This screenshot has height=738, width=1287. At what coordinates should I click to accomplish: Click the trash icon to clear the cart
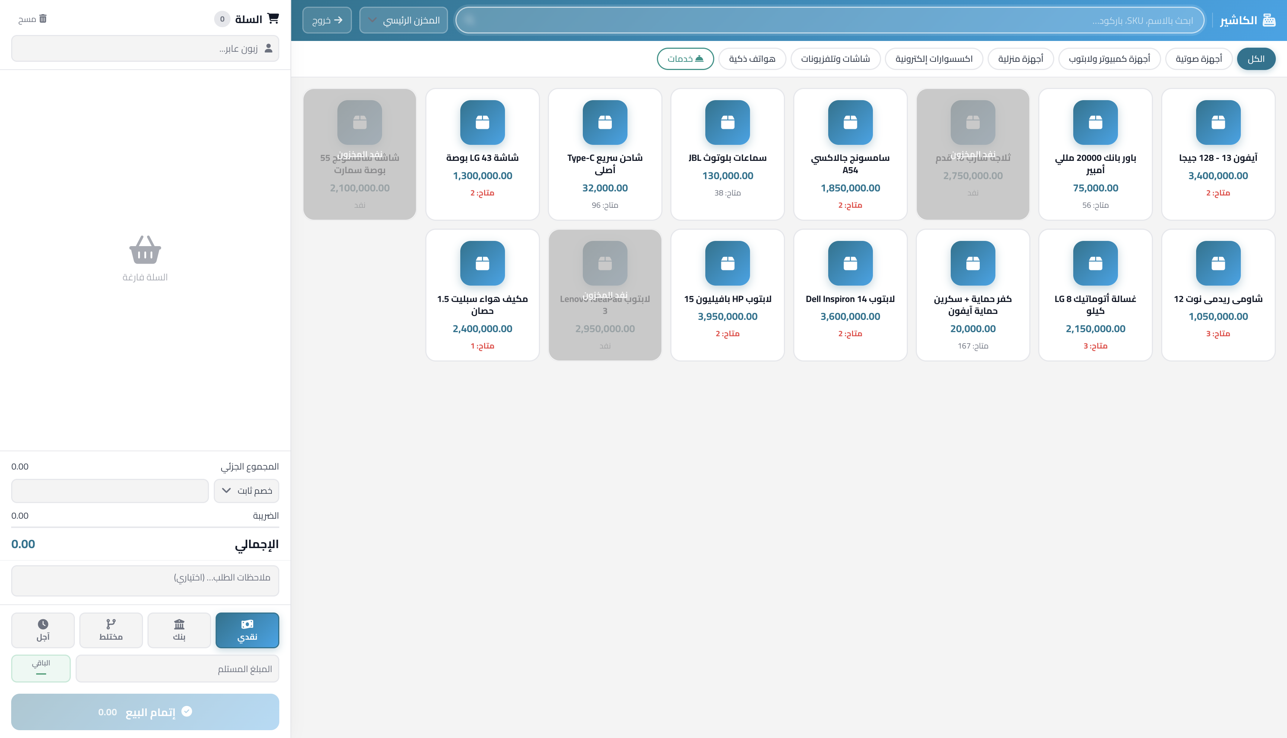[x=43, y=19]
